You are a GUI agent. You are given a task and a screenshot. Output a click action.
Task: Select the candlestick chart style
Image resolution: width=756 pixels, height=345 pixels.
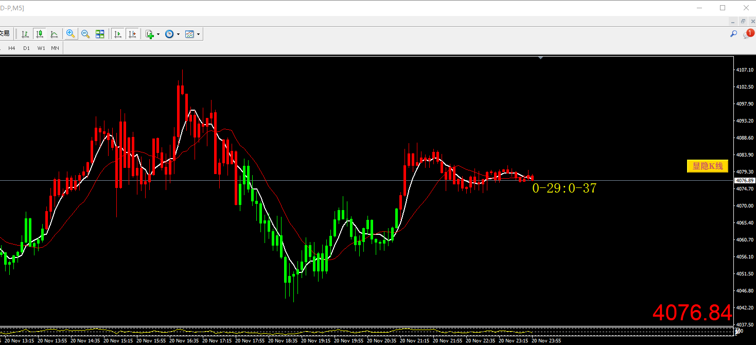click(40, 34)
